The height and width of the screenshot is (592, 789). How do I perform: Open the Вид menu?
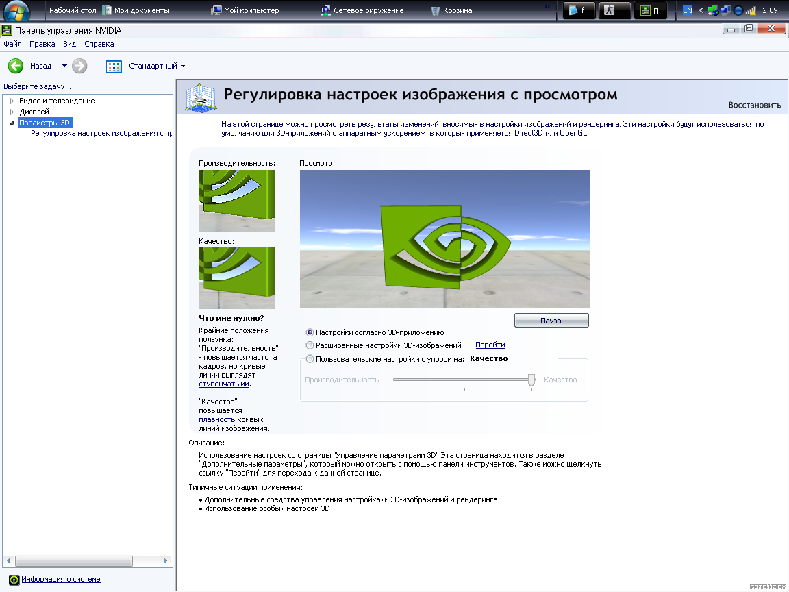[69, 44]
